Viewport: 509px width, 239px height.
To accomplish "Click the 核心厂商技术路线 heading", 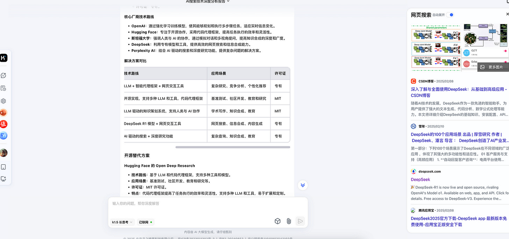I will tap(139, 17).
